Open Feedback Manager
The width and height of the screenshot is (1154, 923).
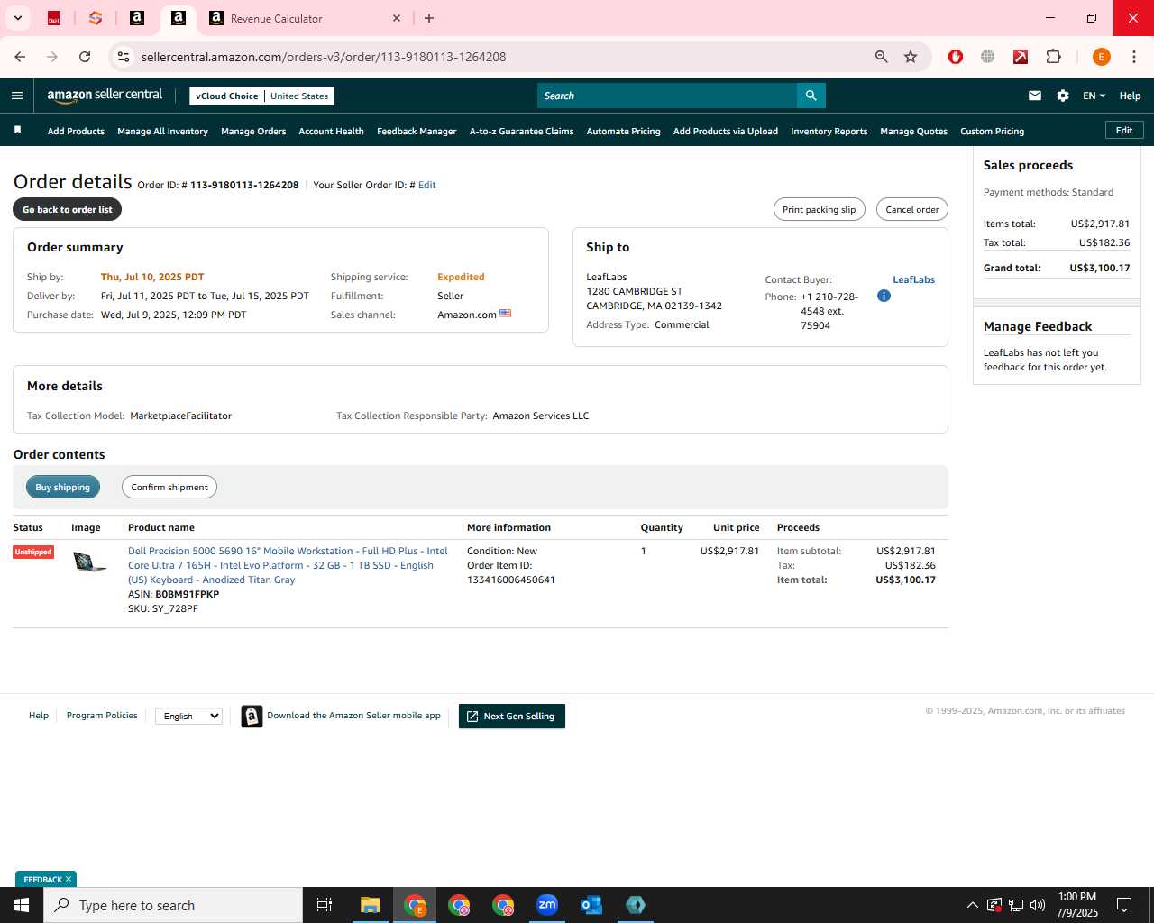click(x=417, y=131)
